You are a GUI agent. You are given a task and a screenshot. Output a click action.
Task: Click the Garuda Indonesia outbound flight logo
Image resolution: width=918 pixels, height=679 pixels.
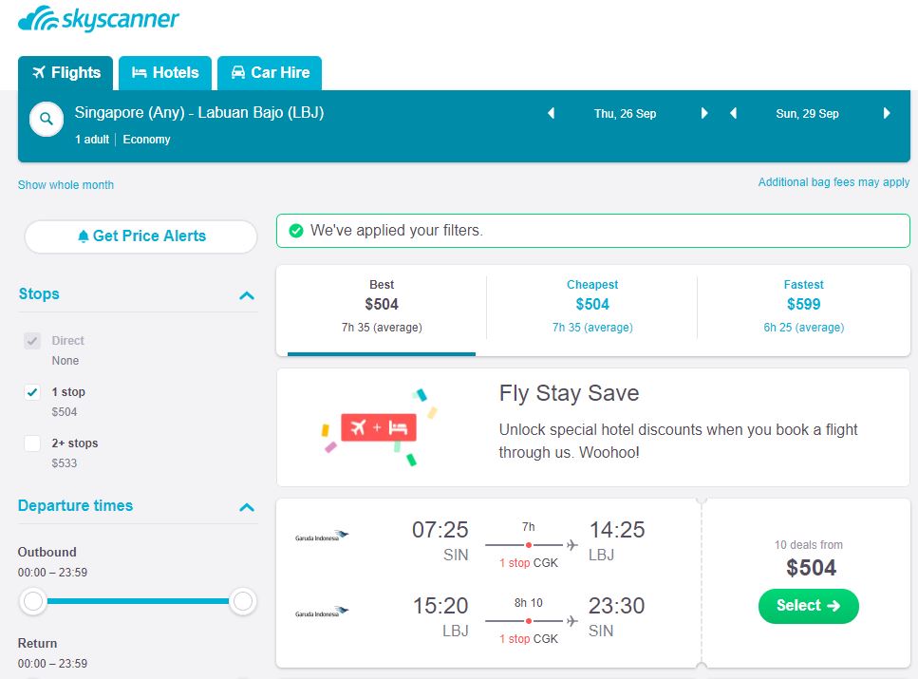(x=322, y=535)
